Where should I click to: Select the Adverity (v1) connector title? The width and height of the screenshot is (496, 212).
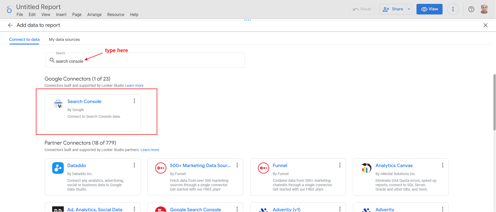287,209
